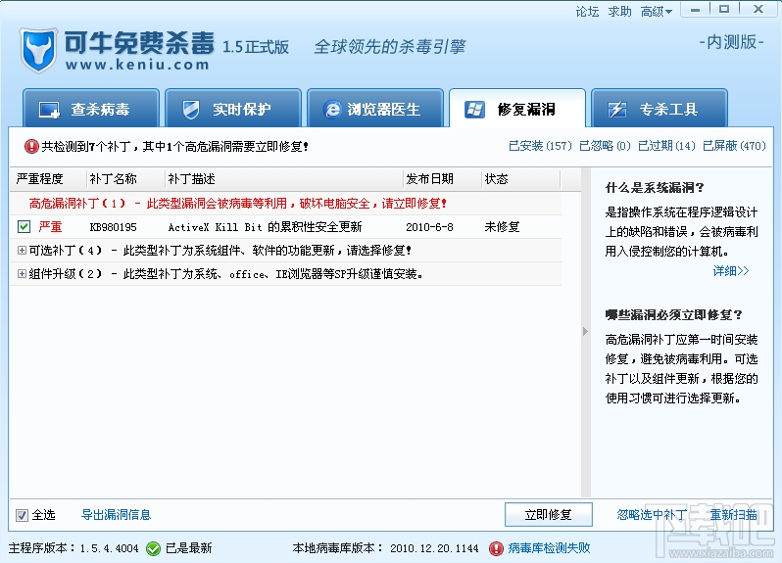The width and height of the screenshot is (782, 563).
Task: Click the 未修复 status cell
Action: [502, 227]
